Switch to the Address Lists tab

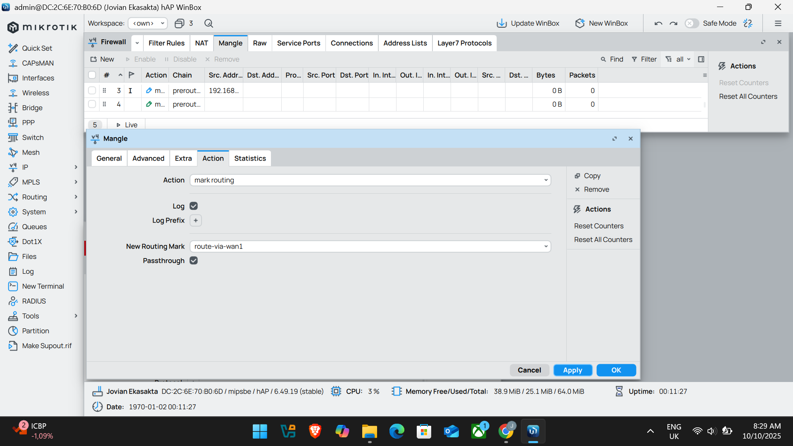(405, 43)
